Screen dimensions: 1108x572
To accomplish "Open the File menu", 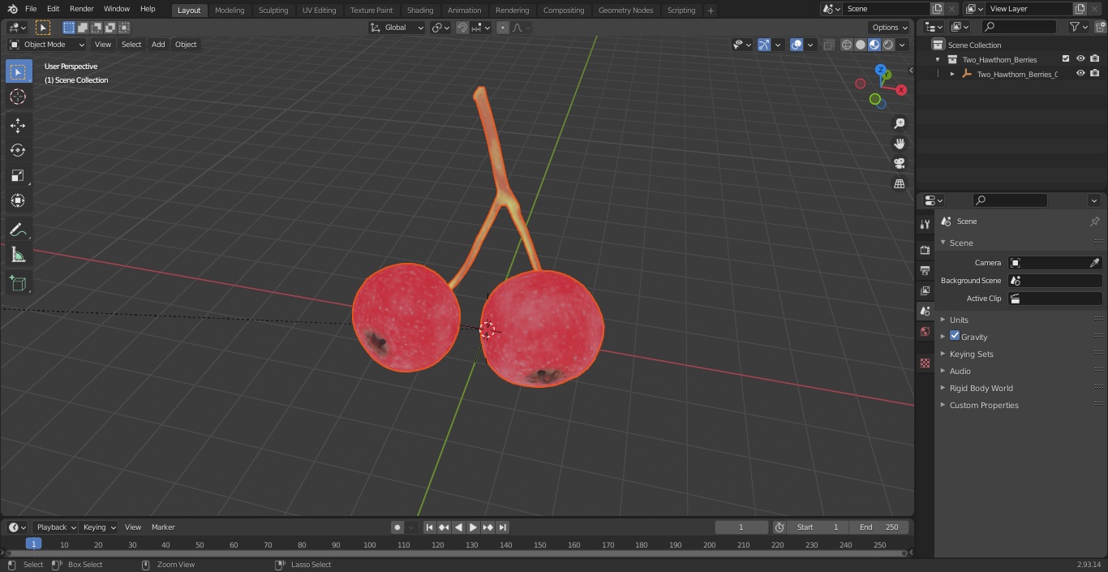I will pyautogui.click(x=30, y=9).
